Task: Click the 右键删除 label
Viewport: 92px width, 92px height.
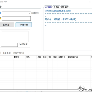Action: click(x=35, y=13)
